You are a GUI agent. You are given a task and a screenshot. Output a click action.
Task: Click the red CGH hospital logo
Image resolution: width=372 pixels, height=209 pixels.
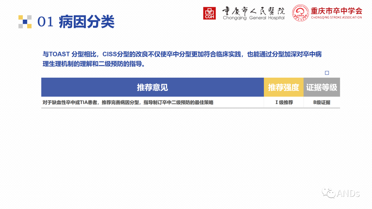[x=209, y=13]
